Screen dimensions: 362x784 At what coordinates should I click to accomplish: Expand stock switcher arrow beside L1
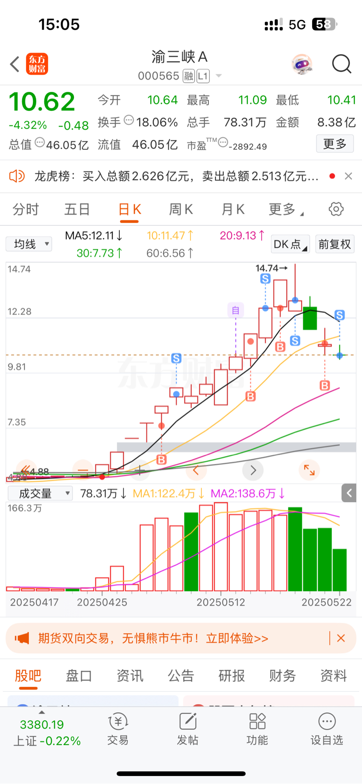coord(219,75)
